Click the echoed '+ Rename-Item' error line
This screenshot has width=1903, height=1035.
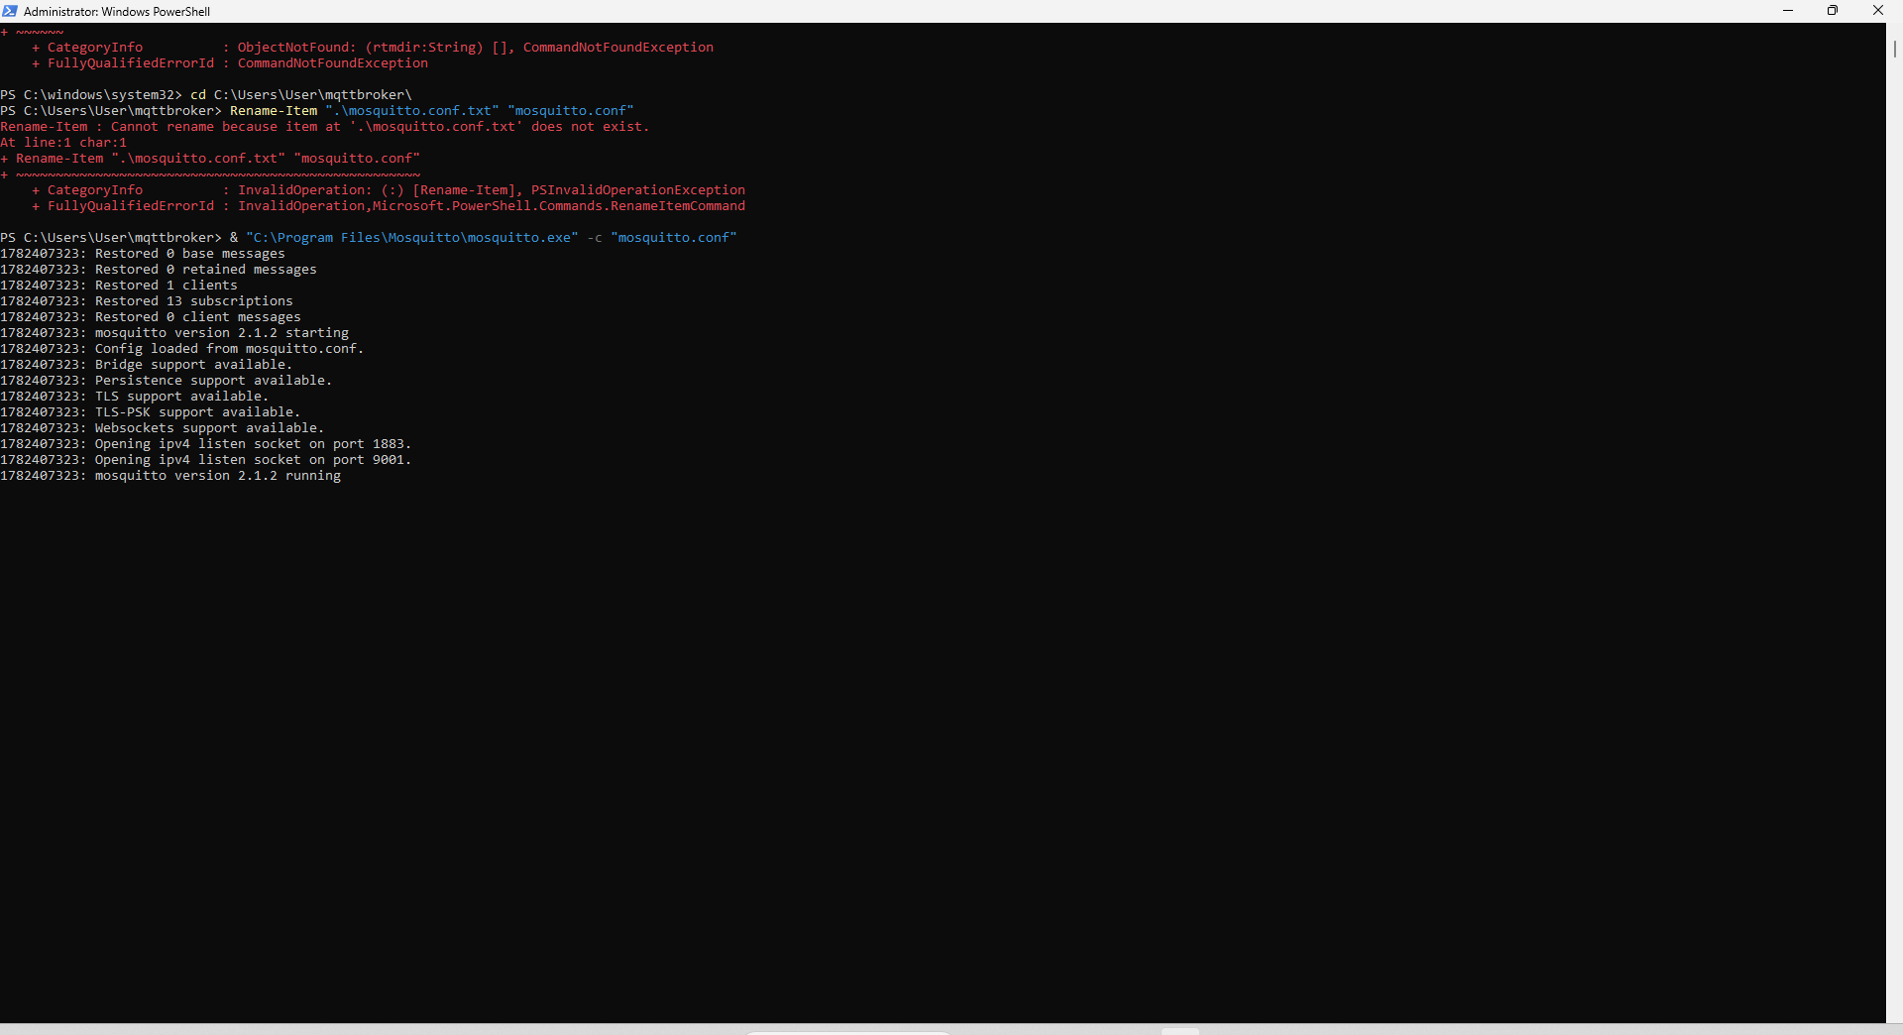coord(210,159)
